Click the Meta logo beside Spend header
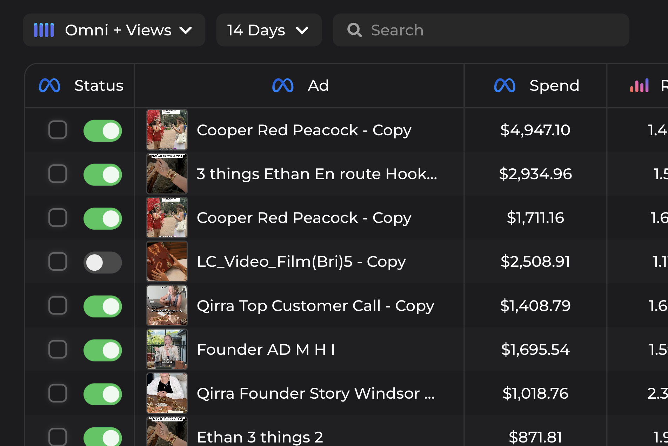Image resolution: width=668 pixels, height=446 pixels. coord(505,86)
